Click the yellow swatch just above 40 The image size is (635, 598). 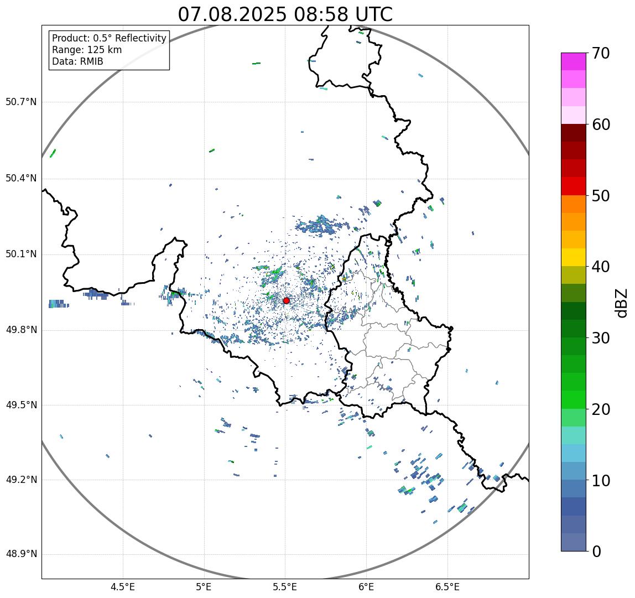point(574,257)
